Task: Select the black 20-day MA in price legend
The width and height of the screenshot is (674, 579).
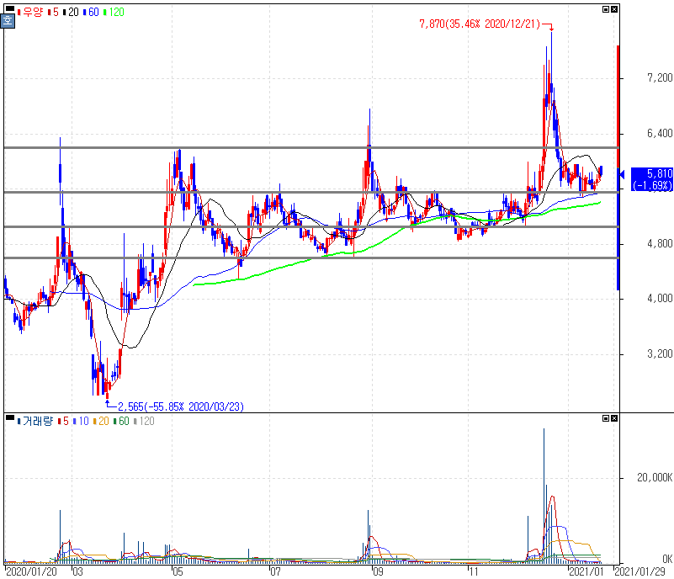Action: point(71,12)
